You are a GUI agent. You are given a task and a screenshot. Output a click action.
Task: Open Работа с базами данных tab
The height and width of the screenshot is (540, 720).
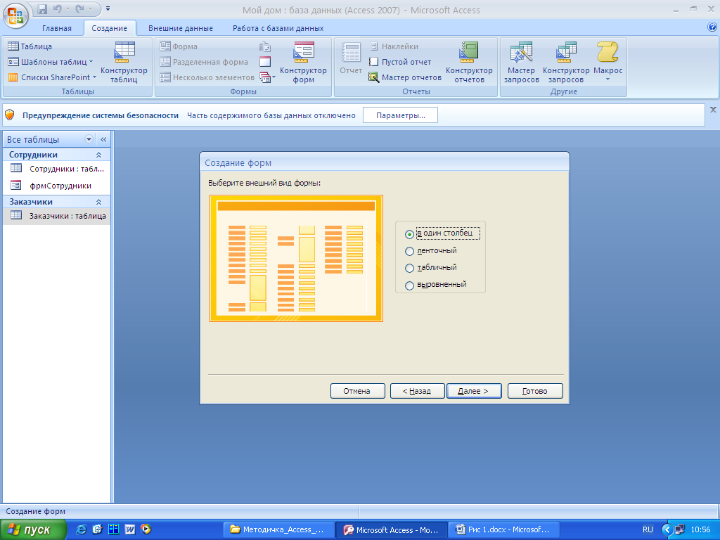coord(278,28)
